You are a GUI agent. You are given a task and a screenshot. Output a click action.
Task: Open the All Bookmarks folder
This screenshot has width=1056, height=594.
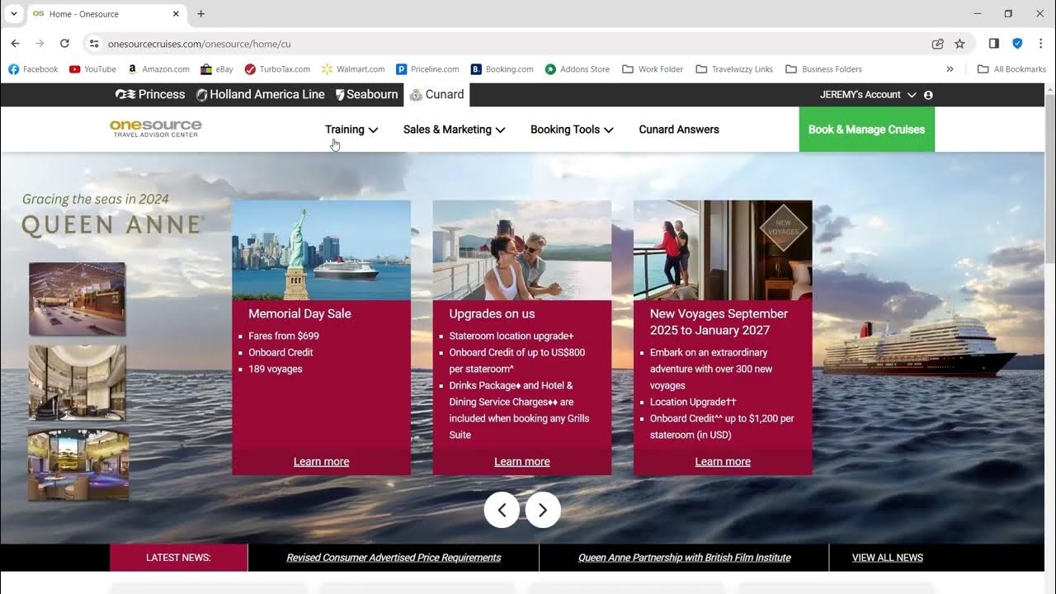(x=1011, y=69)
